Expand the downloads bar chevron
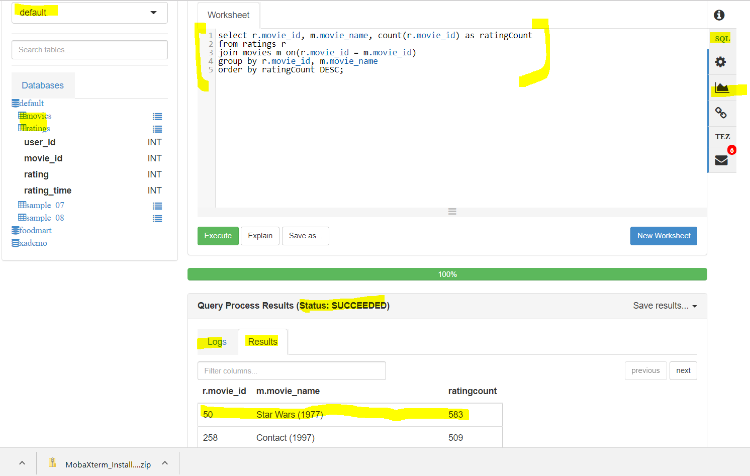The height and width of the screenshot is (476, 750). pyautogui.click(x=22, y=463)
